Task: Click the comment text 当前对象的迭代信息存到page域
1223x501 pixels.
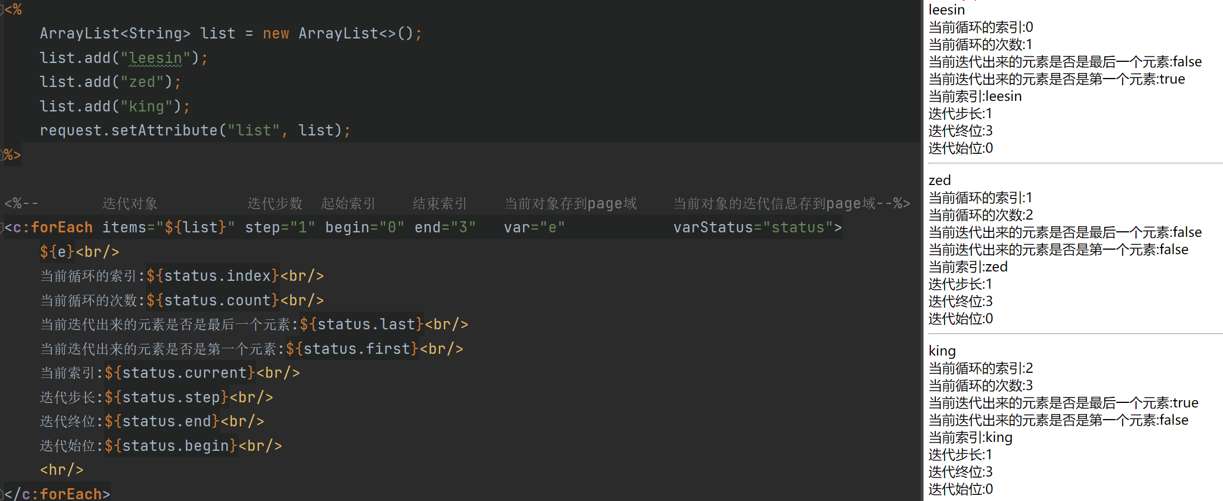Action: tap(774, 203)
